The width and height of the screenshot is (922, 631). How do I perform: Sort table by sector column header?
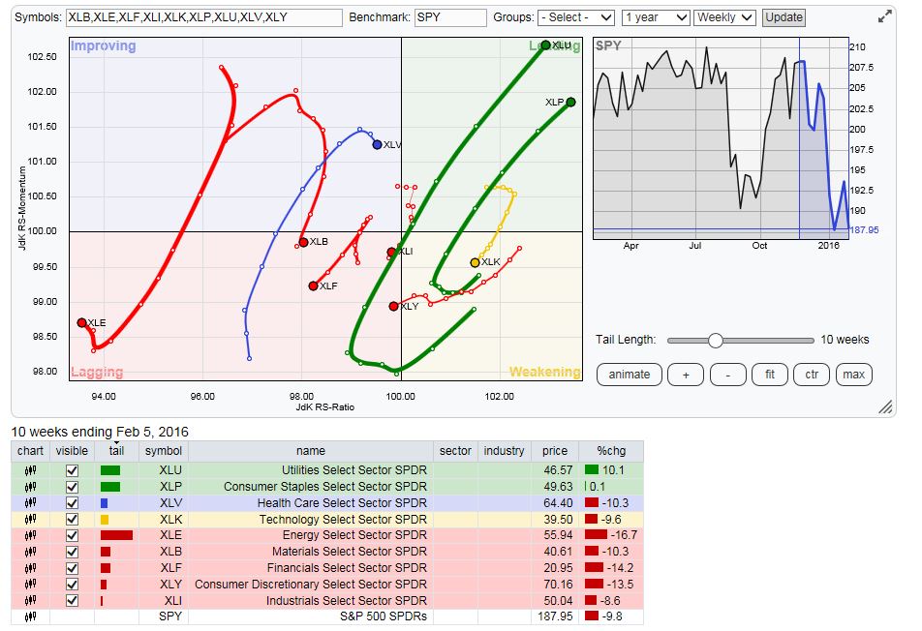click(x=455, y=451)
